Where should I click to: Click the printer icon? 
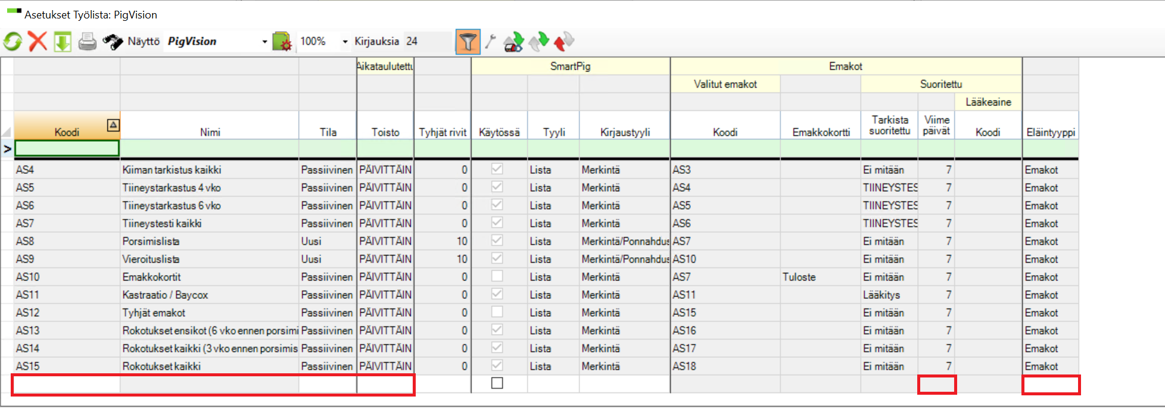click(x=88, y=42)
